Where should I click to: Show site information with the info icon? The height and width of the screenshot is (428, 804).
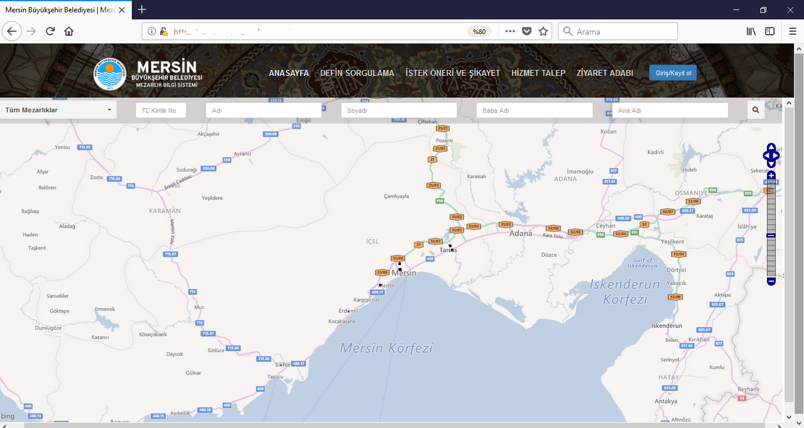click(152, 31)
